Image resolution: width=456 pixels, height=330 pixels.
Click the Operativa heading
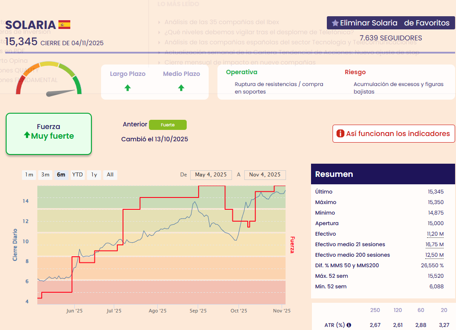coord(242,72)
